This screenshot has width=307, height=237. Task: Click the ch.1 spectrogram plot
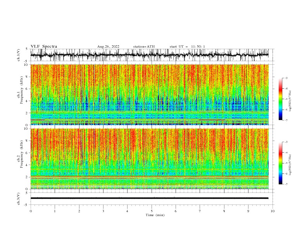pos(149,94)
